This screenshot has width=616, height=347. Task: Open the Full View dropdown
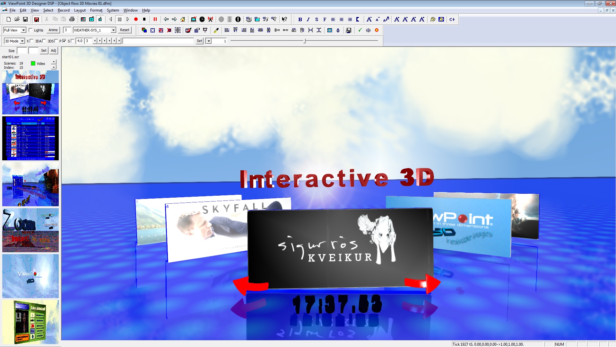[x=23, y=30]
